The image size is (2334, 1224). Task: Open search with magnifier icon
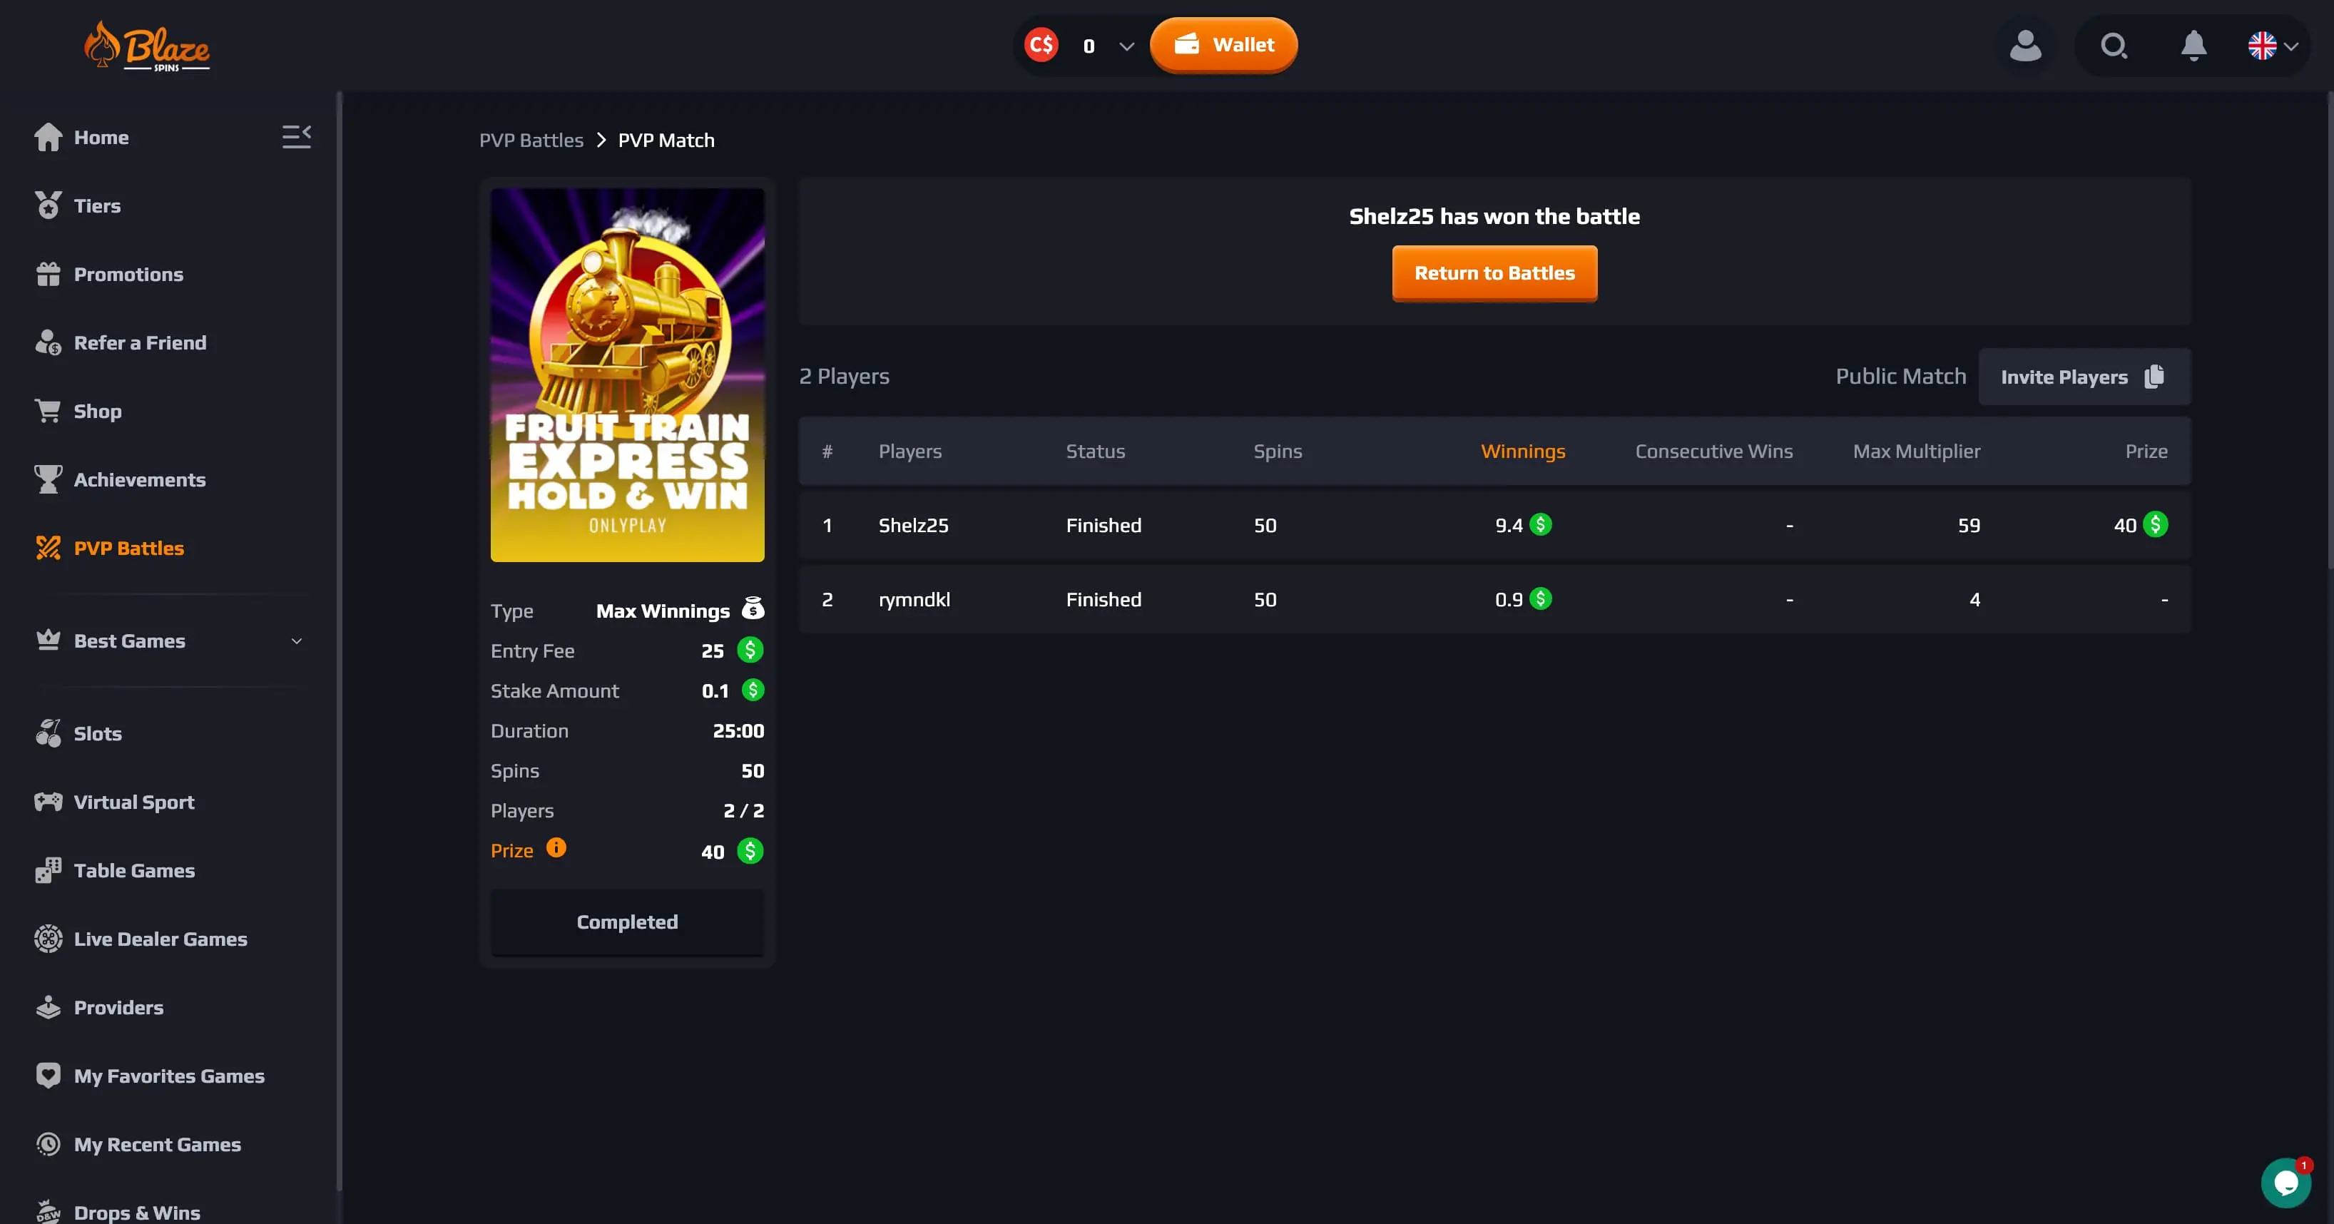[2113, 46]
